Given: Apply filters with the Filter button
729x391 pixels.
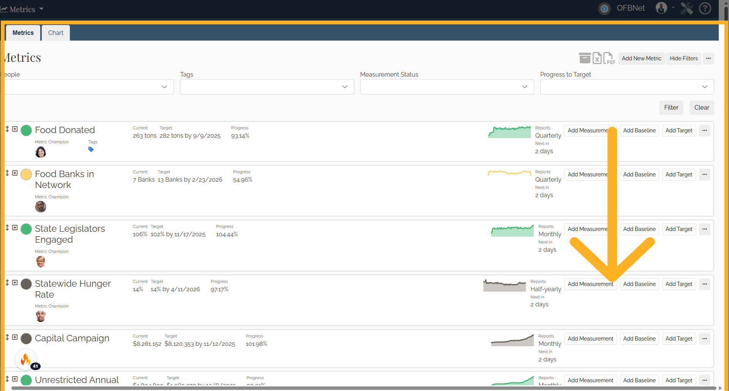Looking at the screenshot, I should click(671, 108).
